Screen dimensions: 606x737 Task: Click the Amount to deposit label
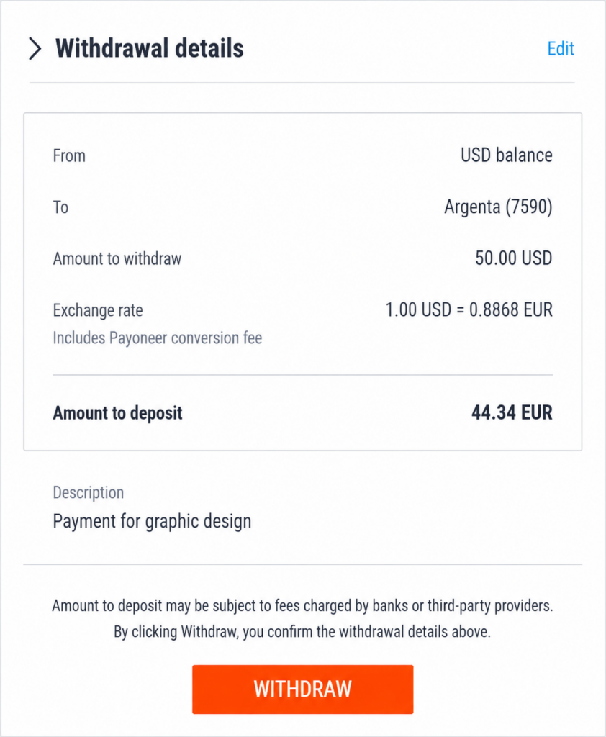coord(117,413)
